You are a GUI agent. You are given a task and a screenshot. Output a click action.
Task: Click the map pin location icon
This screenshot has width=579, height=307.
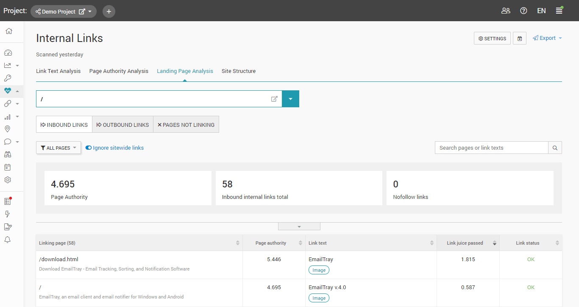tap(8, 129)
